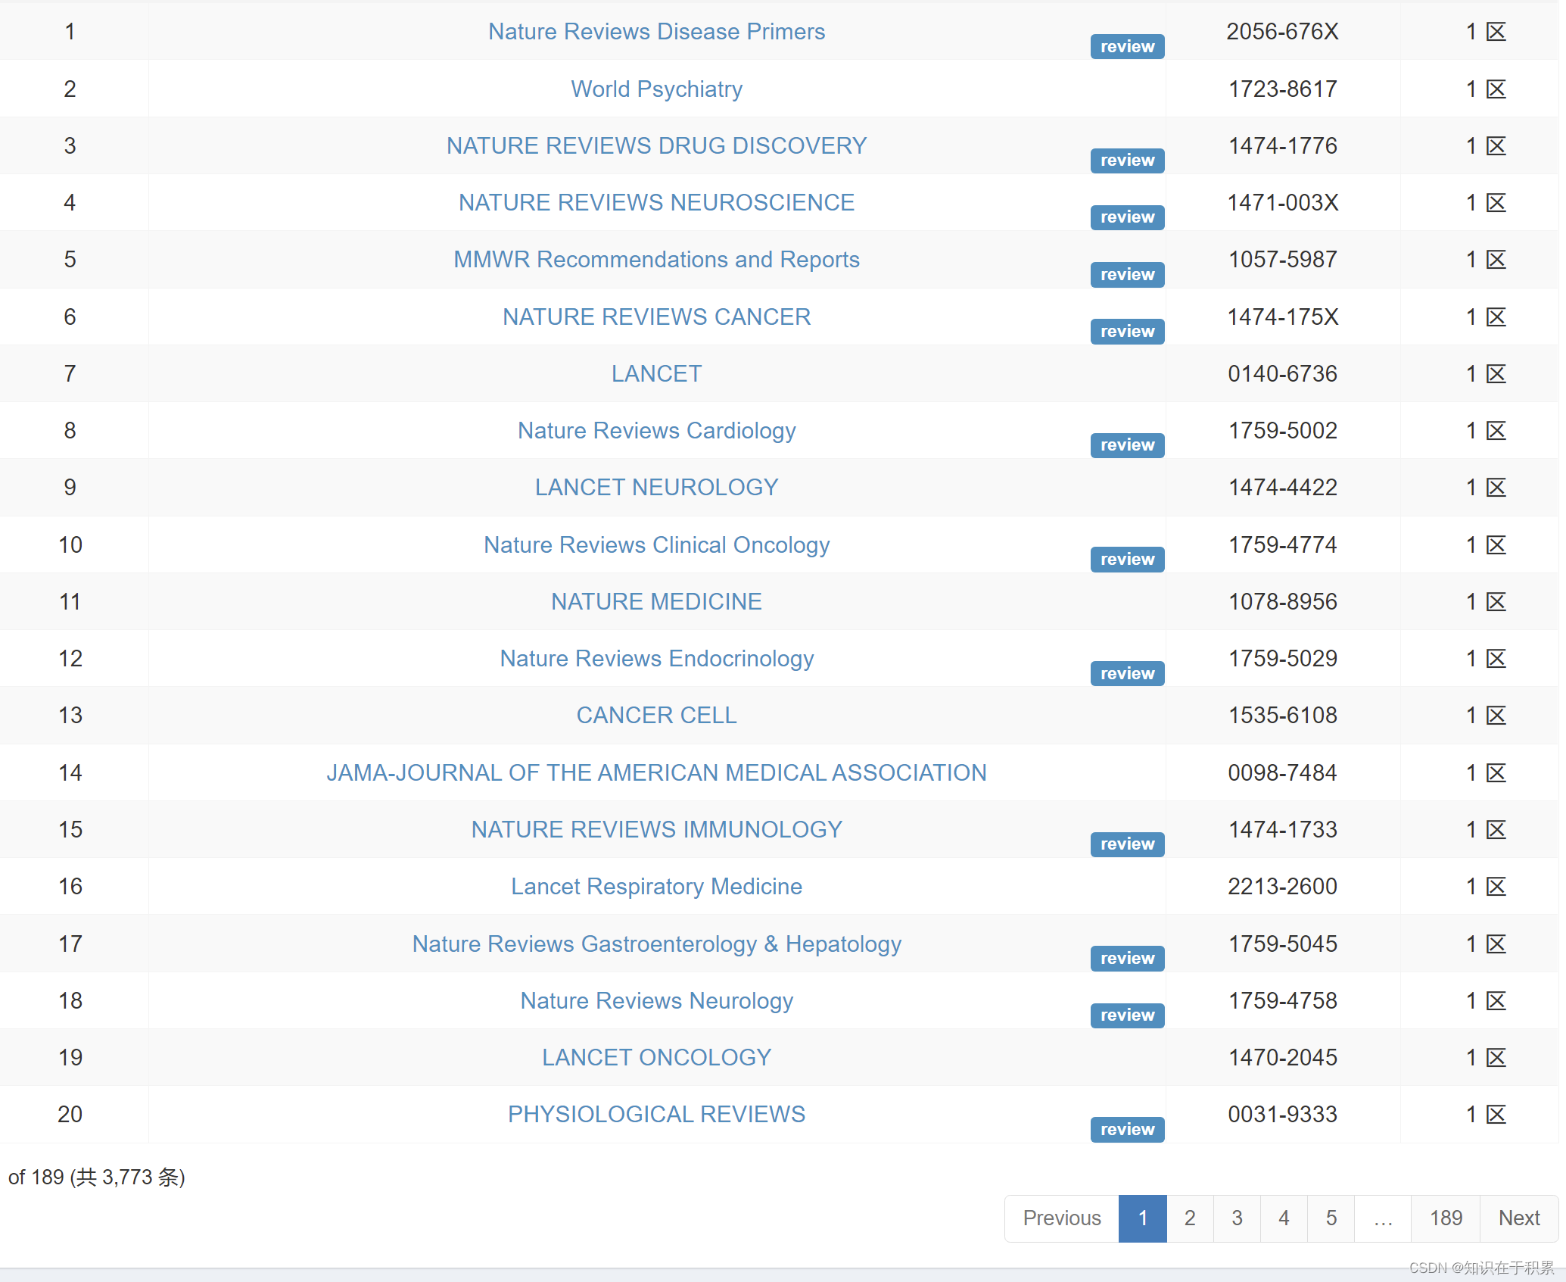
Task: Select the current page 1 button
Action: (1142, 1218)
